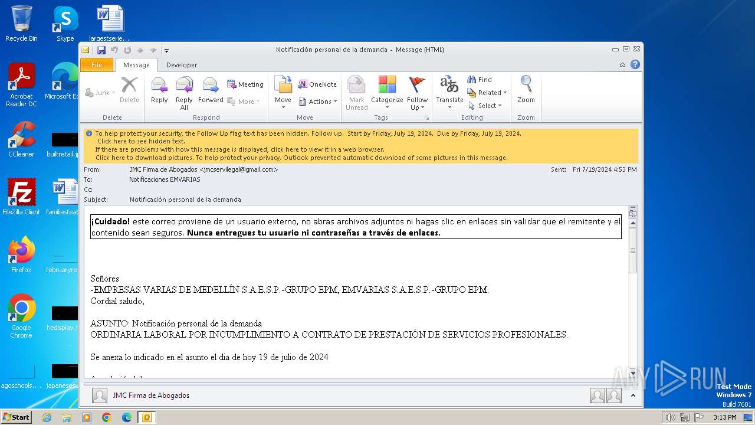Go to previous item arrow
Viewport: 755px width, 425px height.
(x=140, y=50)
